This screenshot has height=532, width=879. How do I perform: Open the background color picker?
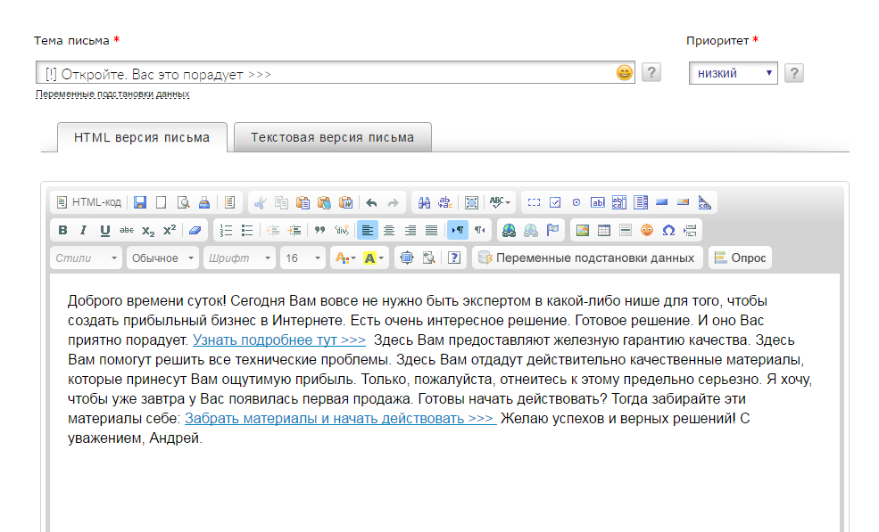373,258
